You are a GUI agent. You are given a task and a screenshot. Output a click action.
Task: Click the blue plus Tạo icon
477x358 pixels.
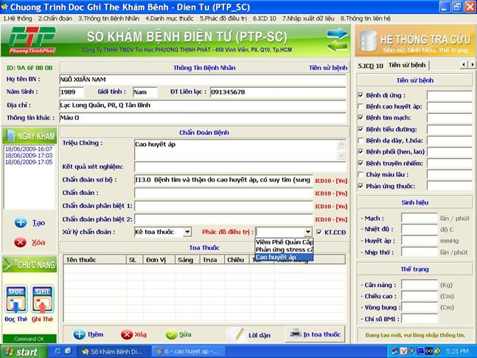[21, 222]
